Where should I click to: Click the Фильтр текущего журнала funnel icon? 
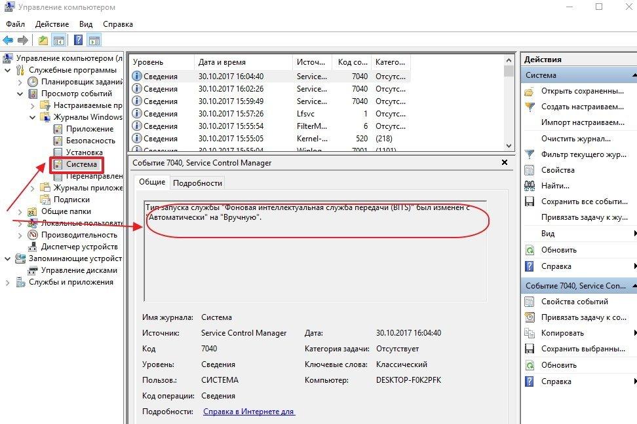point(530,154)
